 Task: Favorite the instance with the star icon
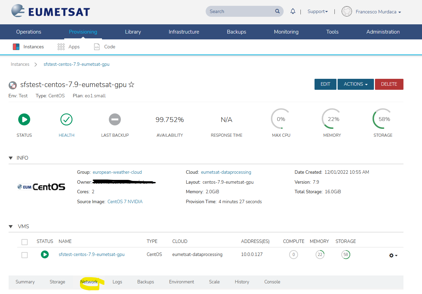[131, 85]
